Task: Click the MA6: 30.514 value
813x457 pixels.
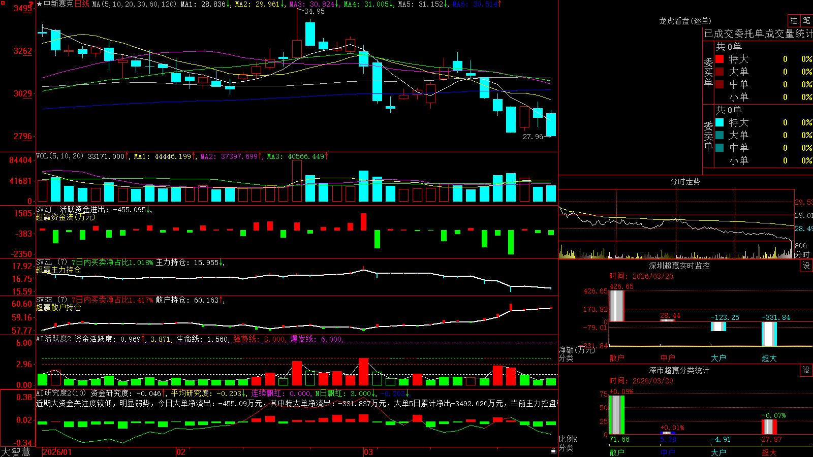Action: pos(477,4)
